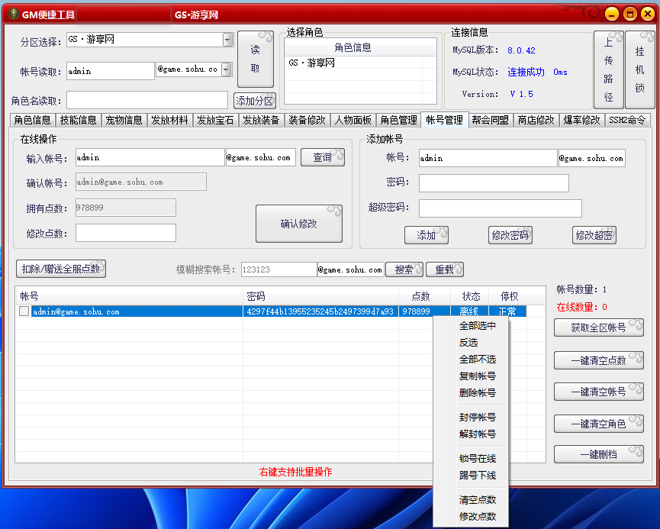This screenshot has height=529, width=660.
Task: Open the 帐号读取 email domain dropdown
Action: point(226,69)
